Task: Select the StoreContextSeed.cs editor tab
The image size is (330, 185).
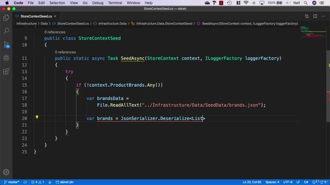Action: [36, 16]
